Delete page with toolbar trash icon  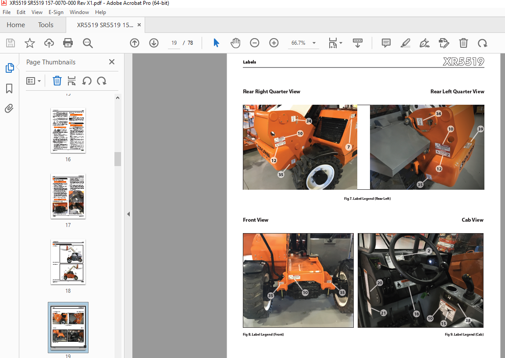coord(463,43)
